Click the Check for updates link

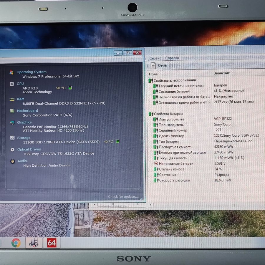tap(123, 197)
